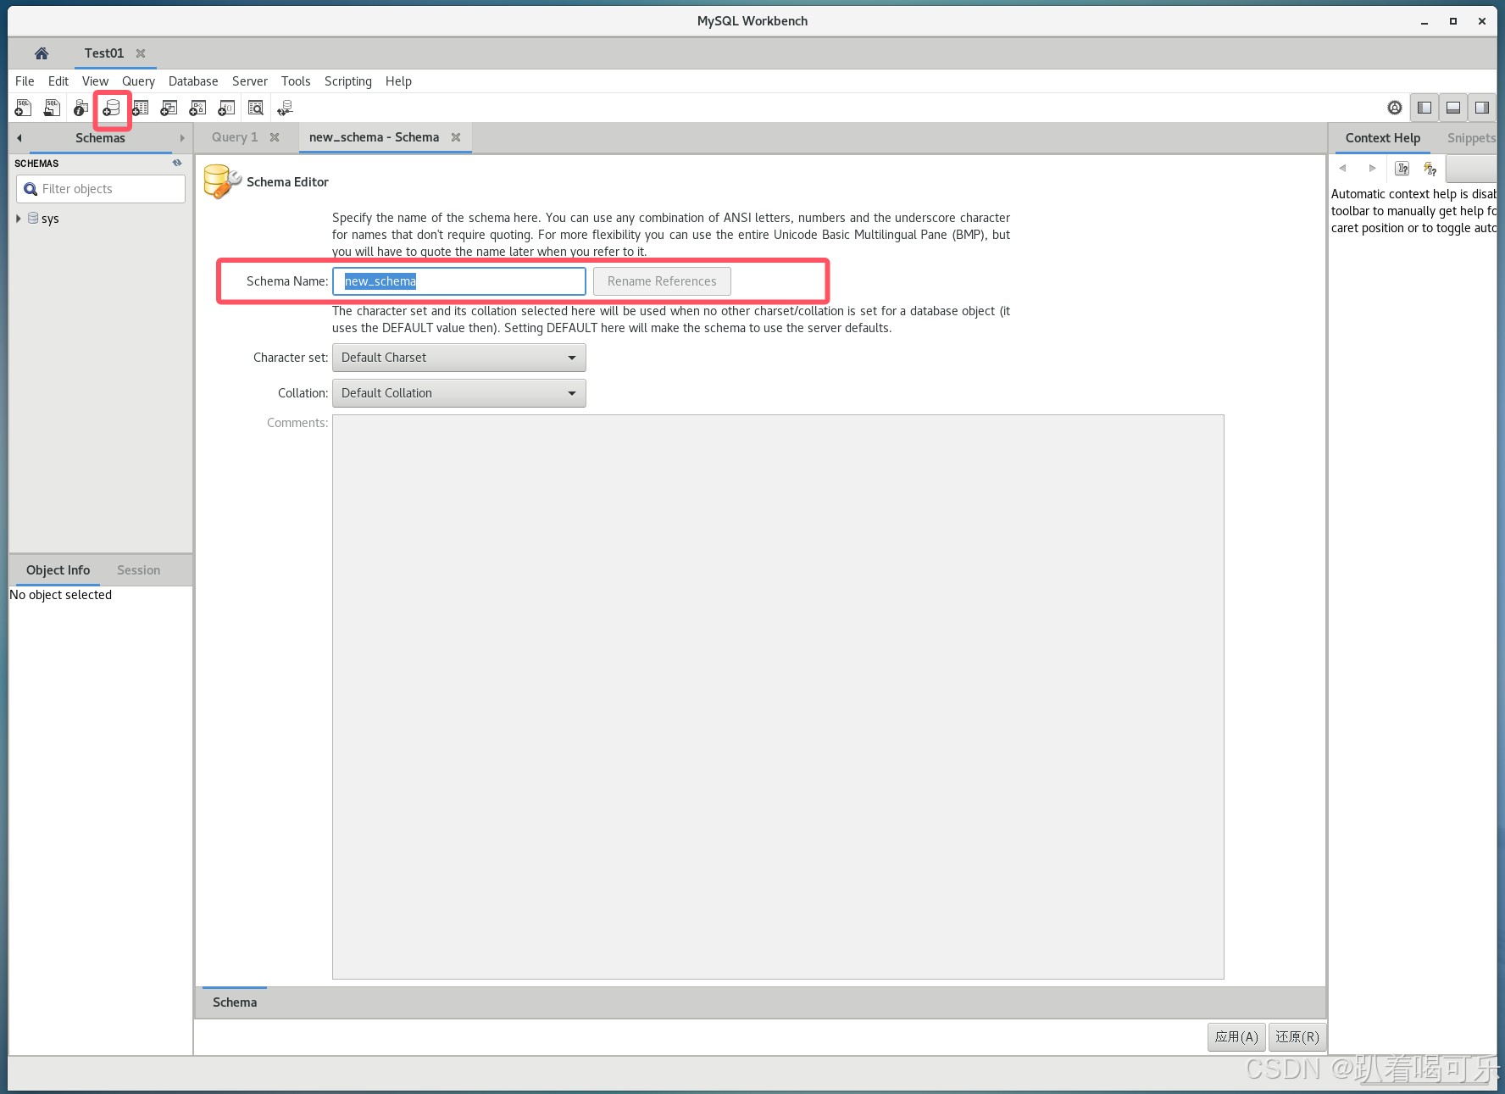
Task: Create new function toolbar icon
Action: [x=226, y=108]
